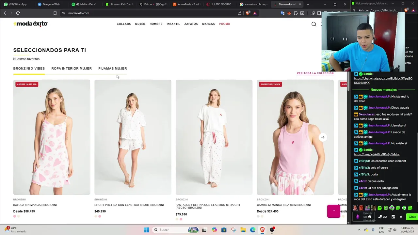The height and width of the screenshot is (235, 418).
Task: Click the pink nightgown product image
Action: pyautogui.click(x=52, y=137)
